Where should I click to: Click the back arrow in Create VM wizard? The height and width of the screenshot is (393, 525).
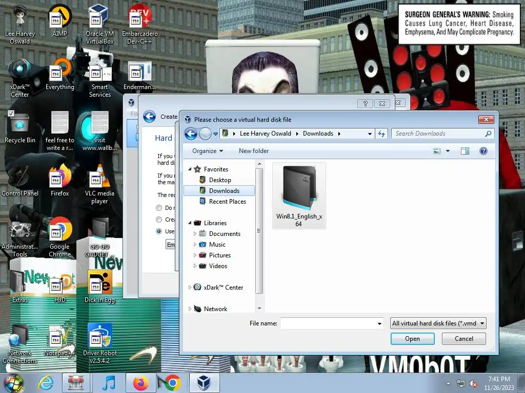(x=149, y=117)
